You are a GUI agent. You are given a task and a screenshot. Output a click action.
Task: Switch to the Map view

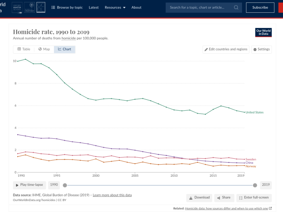click(x=44, y=49)
